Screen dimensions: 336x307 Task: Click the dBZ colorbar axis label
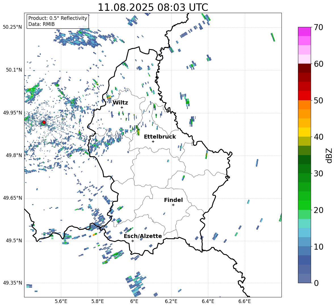[329, 155]
